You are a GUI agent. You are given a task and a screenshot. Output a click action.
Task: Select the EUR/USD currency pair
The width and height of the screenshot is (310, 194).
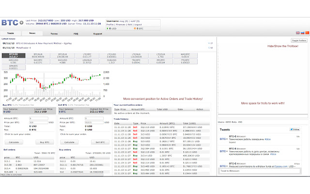pyautogui.click(x=112, y=62)
